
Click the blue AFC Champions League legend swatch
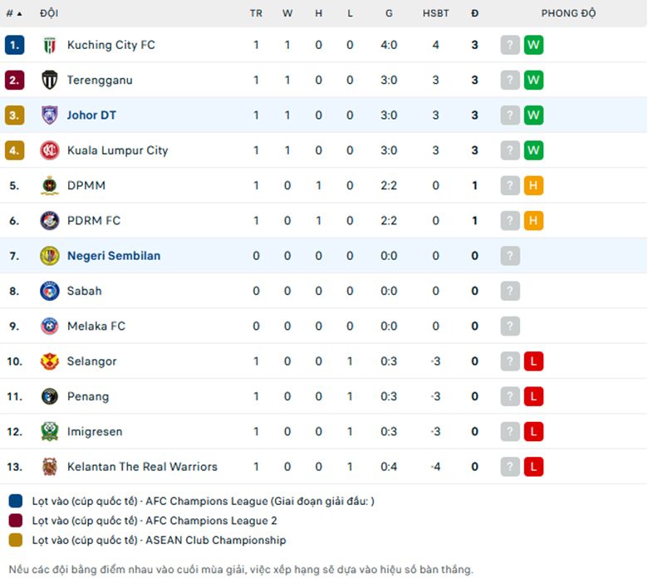16,501
